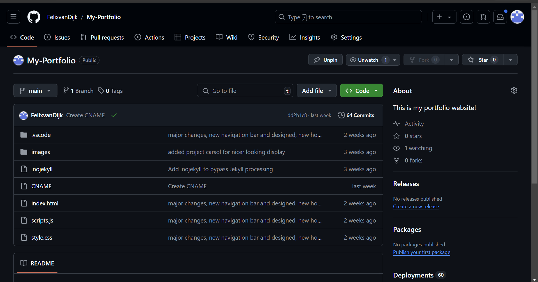
Task: Expand the Add file dropdown
Action: [x=317, y=91]
